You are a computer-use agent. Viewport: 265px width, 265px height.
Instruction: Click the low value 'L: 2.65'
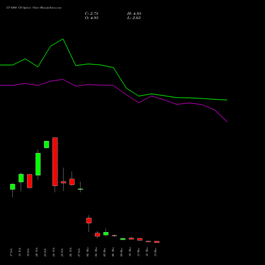coord(134,18)
